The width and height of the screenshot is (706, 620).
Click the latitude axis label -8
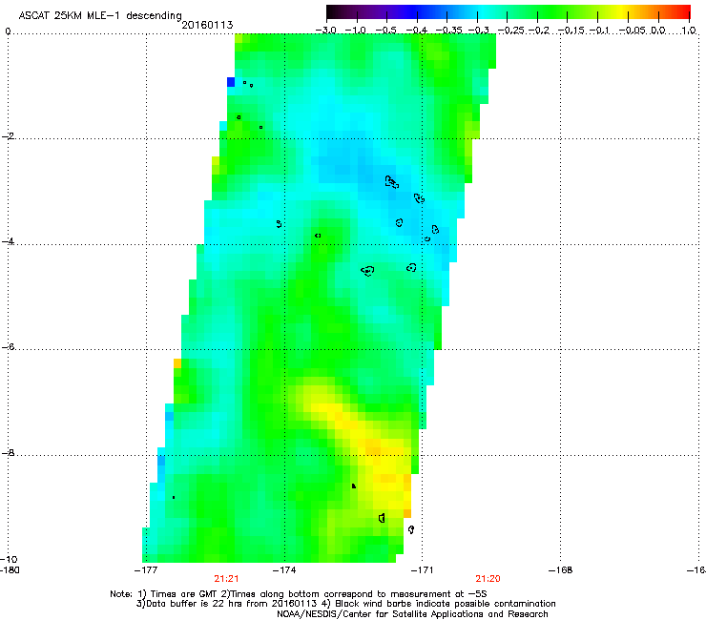pyautogui.click(x=8, y=452)
